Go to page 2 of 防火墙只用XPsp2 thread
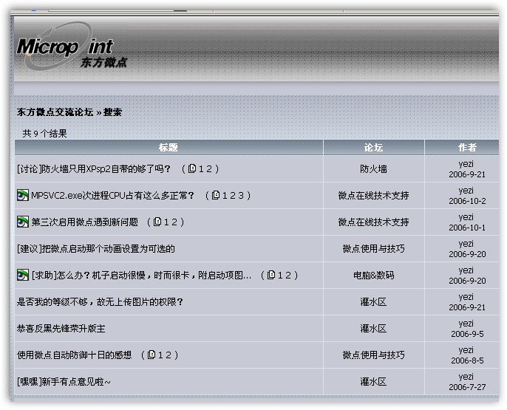Image resolution: width=507 pixels, height=410 pixels. click(209, 168)
